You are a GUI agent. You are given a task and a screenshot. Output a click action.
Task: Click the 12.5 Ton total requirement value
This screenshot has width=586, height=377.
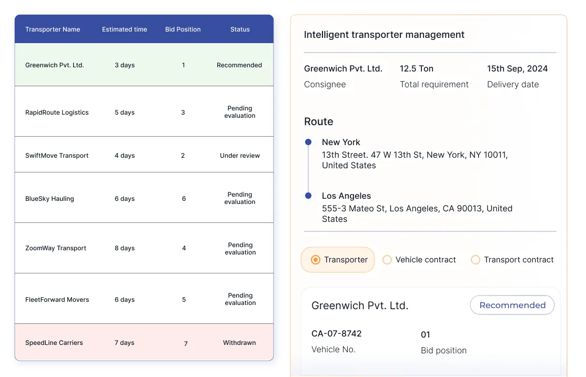click(x=416, y=68)
